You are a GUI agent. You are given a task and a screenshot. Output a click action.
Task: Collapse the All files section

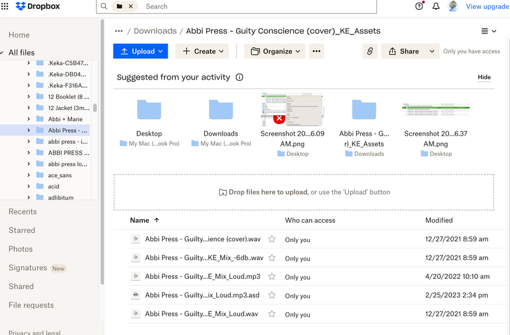click(x=3, y=53)
